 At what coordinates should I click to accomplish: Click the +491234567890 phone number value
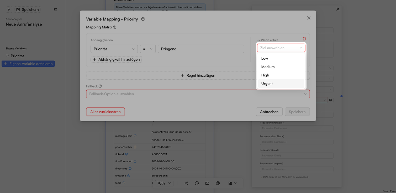(x=161, y=147)
